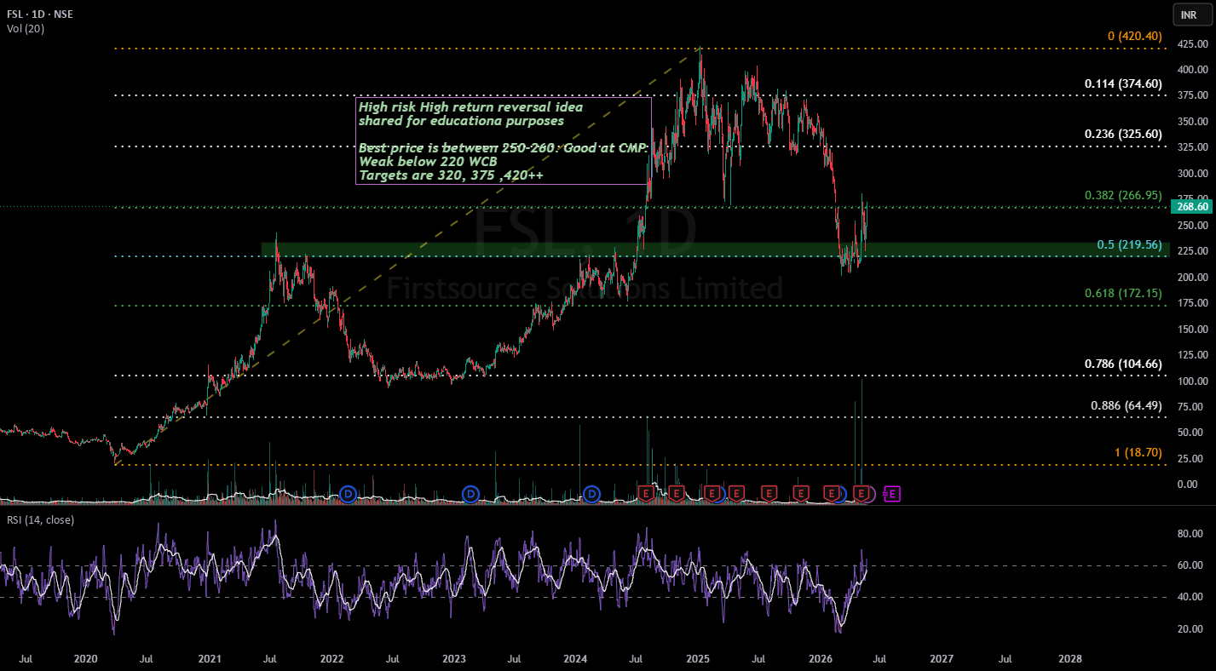Select the Vol (20) indicator legend
Image resolution: width=1216 pixels, height=671 pixels.
click(25, 29)
